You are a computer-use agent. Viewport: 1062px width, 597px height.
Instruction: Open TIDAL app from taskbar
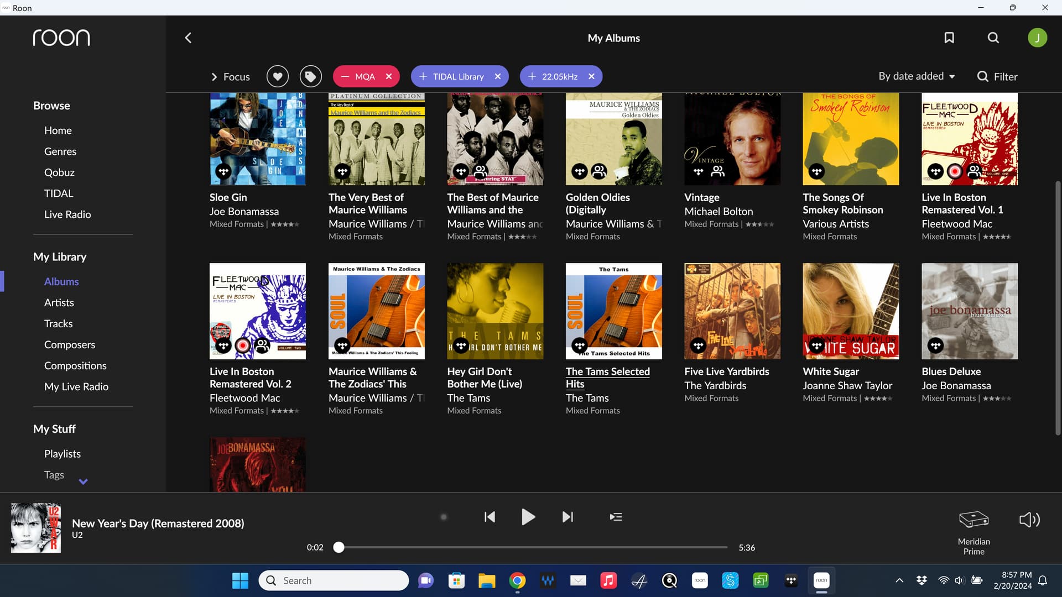791,580
